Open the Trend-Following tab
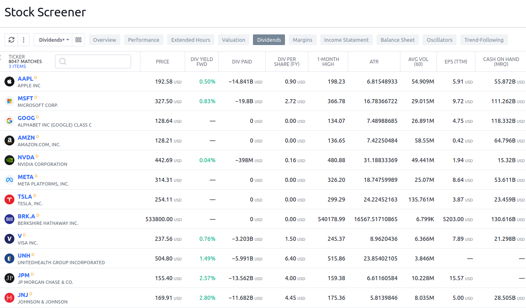 click(x=484, y=40)
